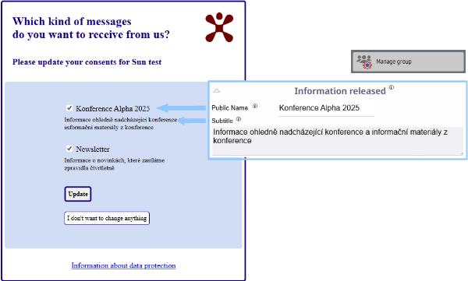
Task: Open info tooltip beside Information released
Action: [392, 87]
